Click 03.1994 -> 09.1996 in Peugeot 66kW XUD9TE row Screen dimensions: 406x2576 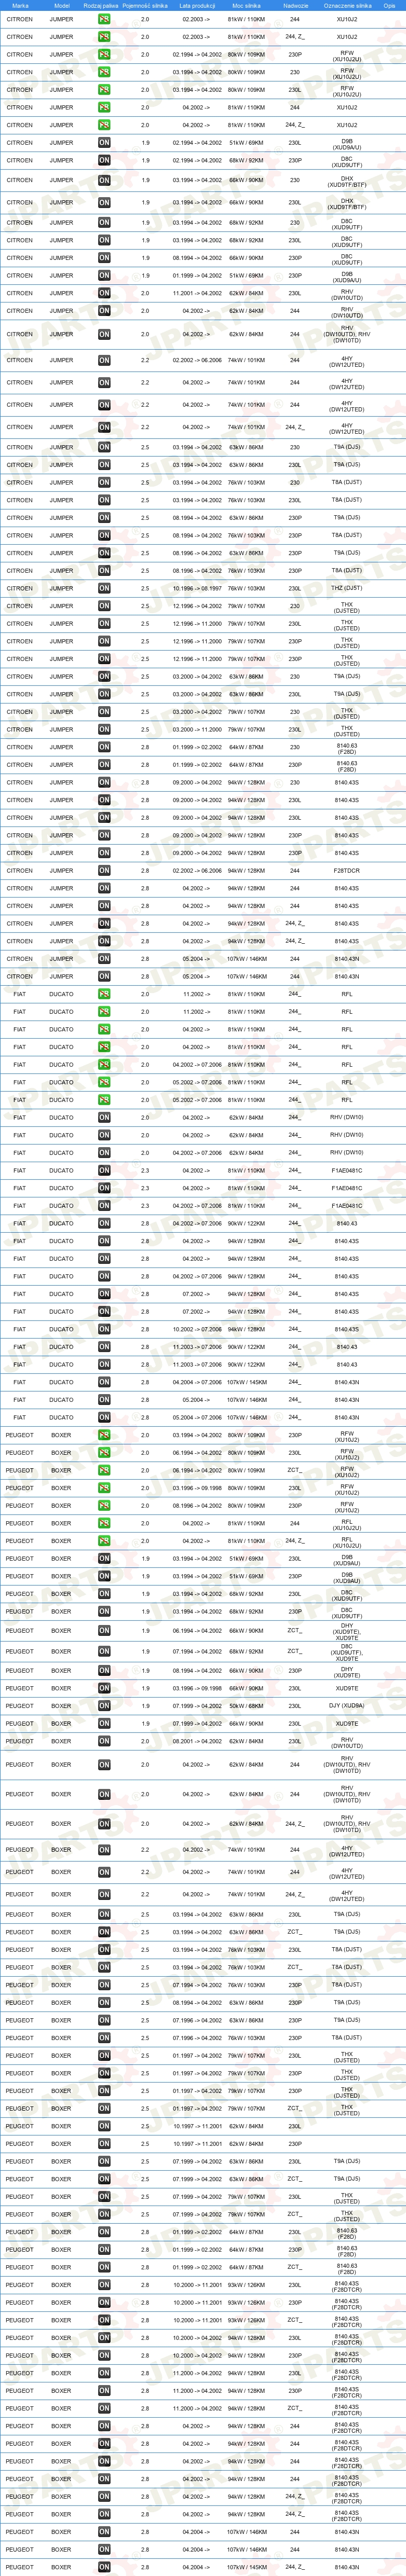pyautogui.click(x=197, y=1689)
